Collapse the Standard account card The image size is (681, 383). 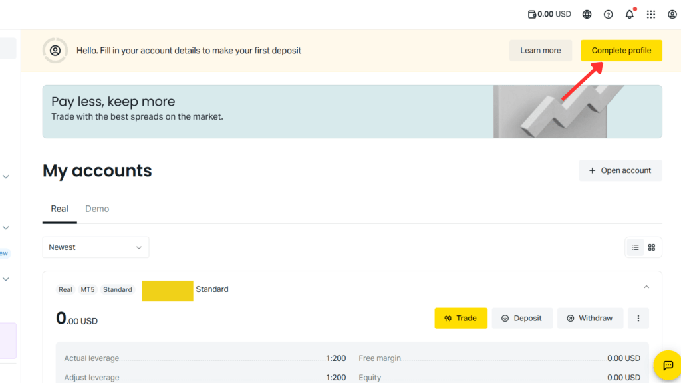click(646, 287)
